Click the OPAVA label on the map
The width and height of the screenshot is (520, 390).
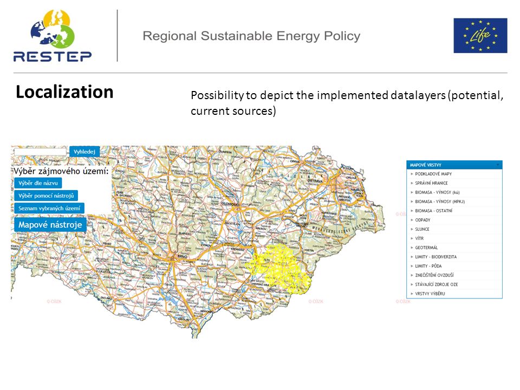(x=295, y=161)
